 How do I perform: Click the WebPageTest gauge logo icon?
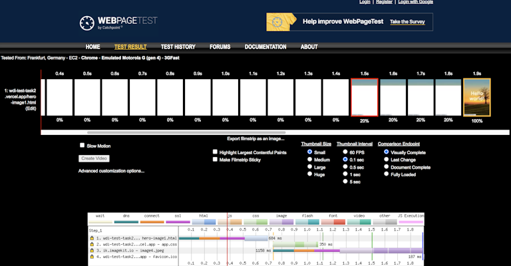tap(88, 23)
